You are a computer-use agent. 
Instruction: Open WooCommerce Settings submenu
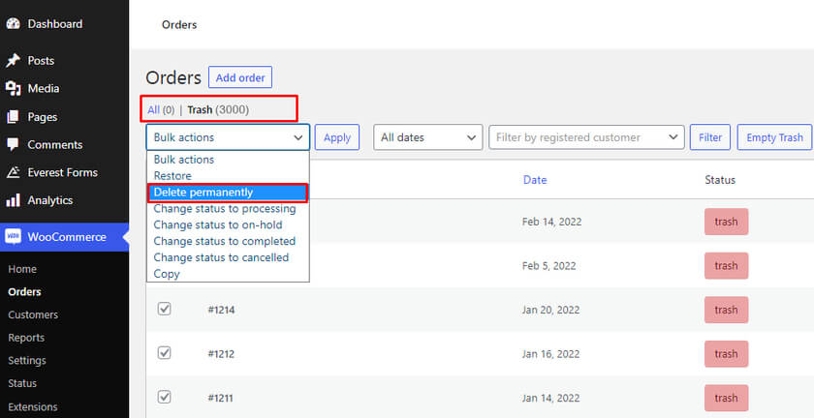[27, 360]
